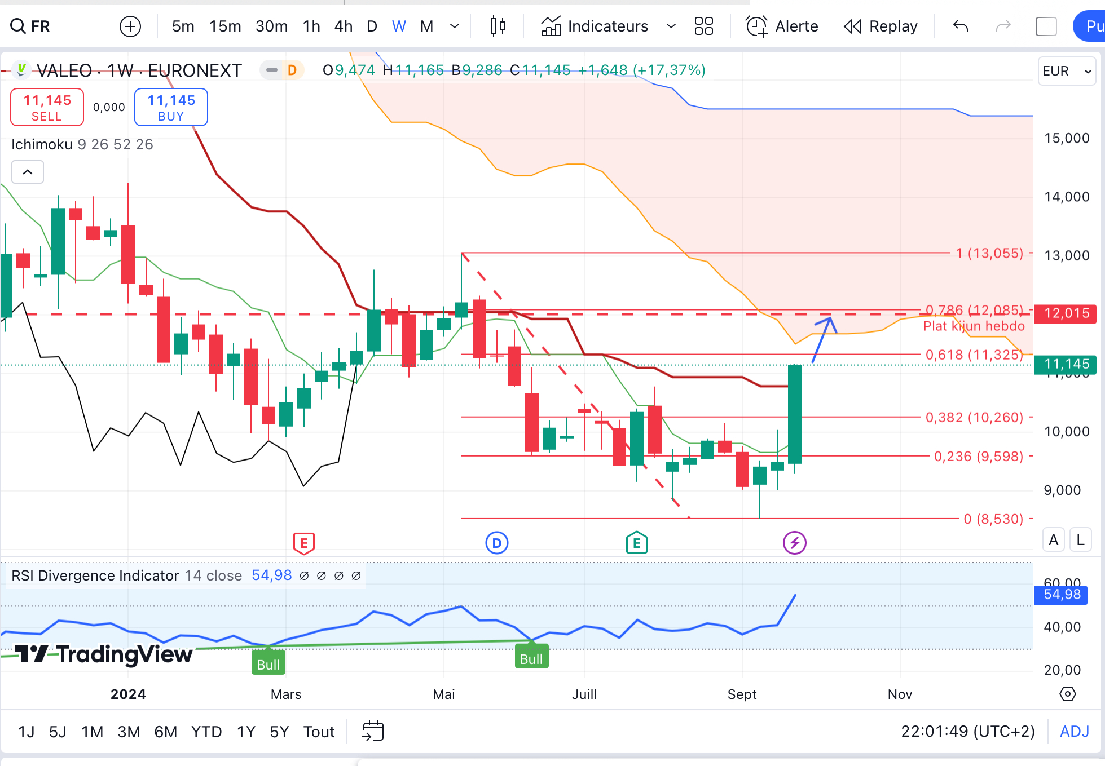Open the EUR currency dropdown
This screenshot has width=1105, height=766.
tap(1066, 71)
